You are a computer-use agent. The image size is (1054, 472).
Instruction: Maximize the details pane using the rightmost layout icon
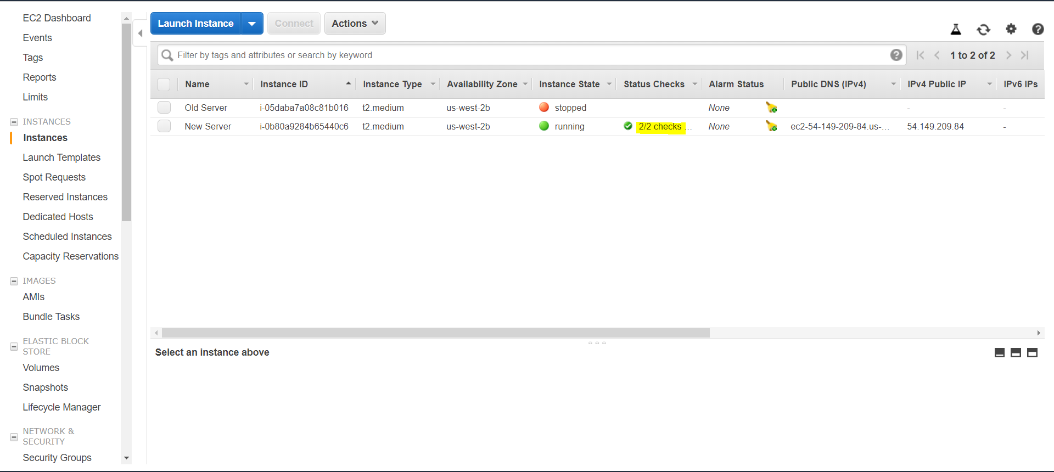1032,353
